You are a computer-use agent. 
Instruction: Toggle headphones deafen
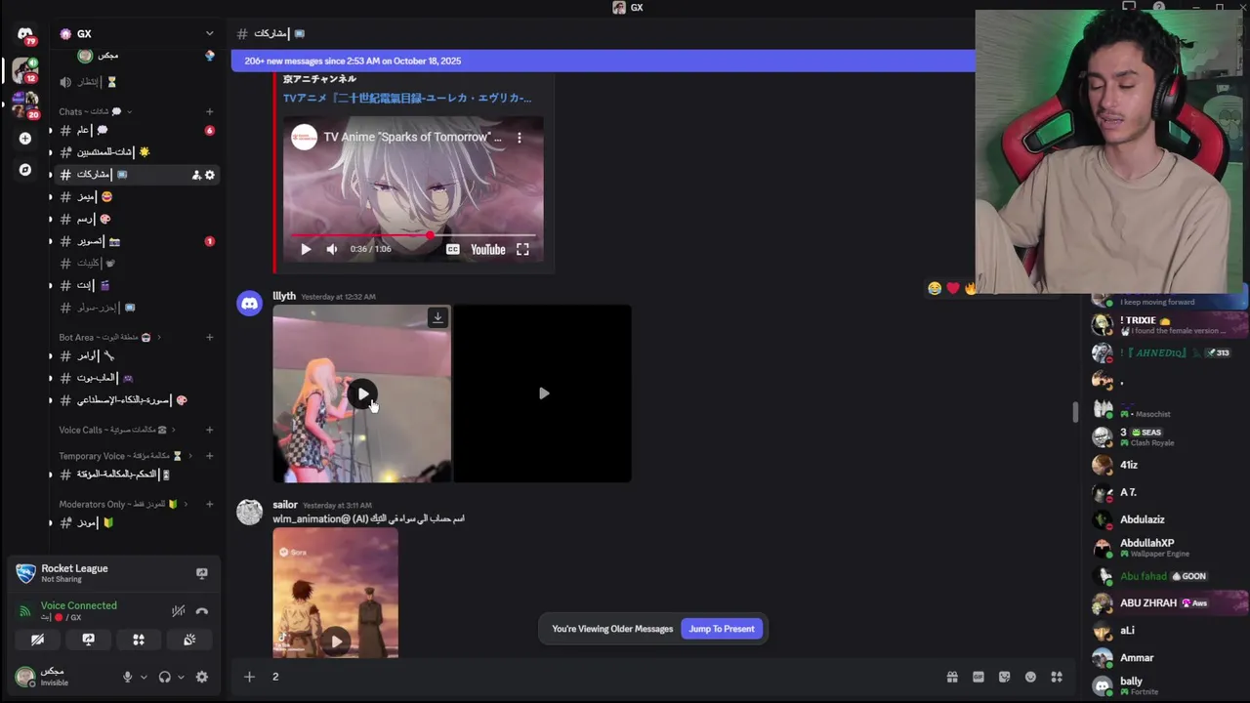[x=165, y=677]
